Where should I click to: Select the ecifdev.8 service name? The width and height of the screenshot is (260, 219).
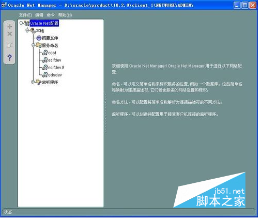[56, 68]
